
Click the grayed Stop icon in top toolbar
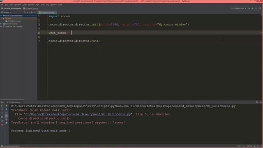(x=256, y=8)
